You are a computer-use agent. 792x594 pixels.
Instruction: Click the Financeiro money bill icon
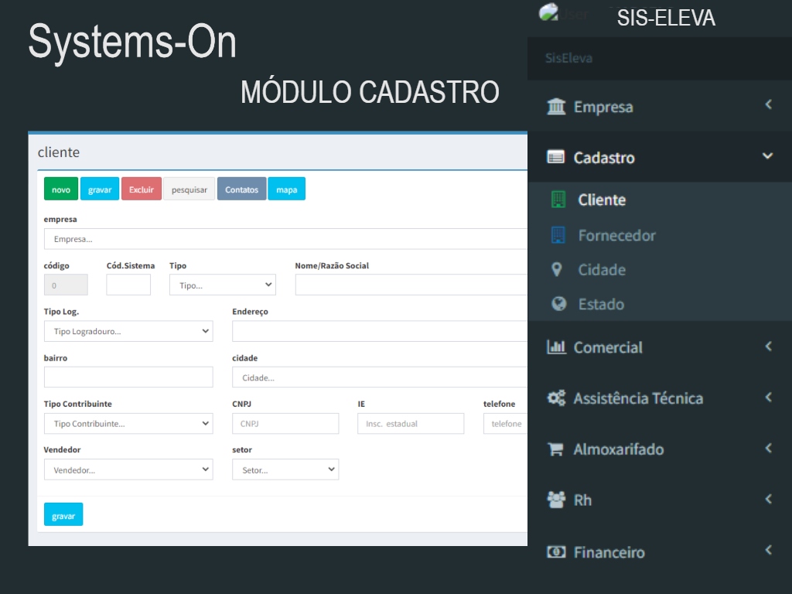coord(556,551)
